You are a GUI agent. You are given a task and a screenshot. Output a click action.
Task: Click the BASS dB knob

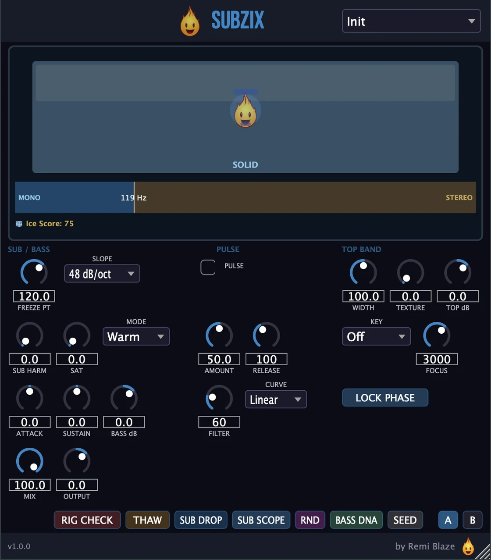[x=124, y=398]
